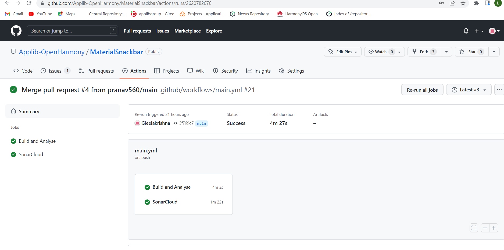Open Chrome profile avatar L

[498, 3]
